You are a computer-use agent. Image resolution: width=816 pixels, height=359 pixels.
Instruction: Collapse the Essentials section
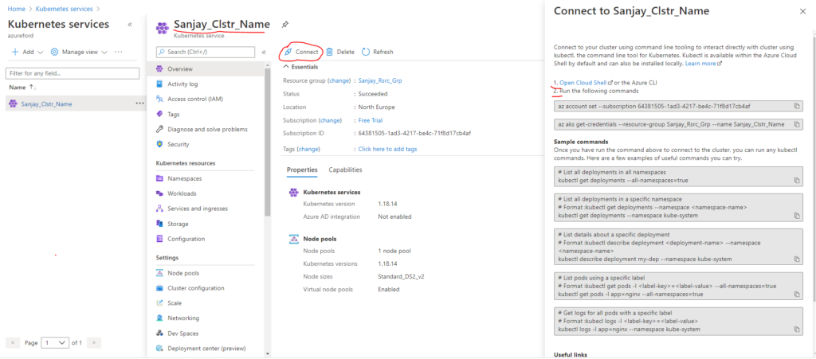[x=300, y=67]
